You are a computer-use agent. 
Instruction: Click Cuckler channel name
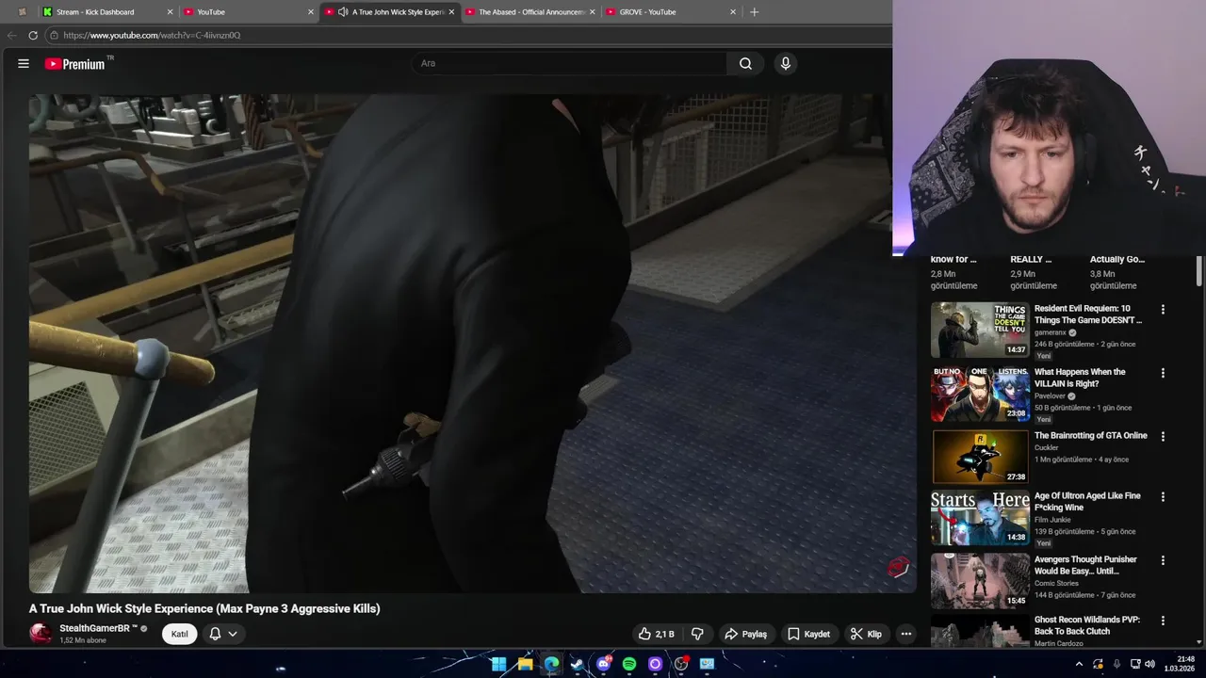(x=1047, y=447)
